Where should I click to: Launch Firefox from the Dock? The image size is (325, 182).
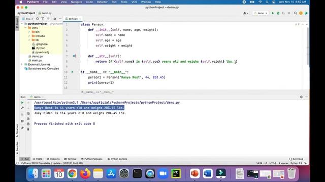coord(85,173)
